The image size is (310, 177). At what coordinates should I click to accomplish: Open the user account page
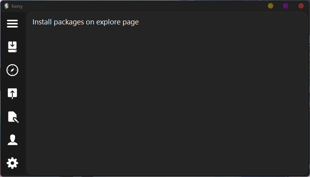click(12, 140)
